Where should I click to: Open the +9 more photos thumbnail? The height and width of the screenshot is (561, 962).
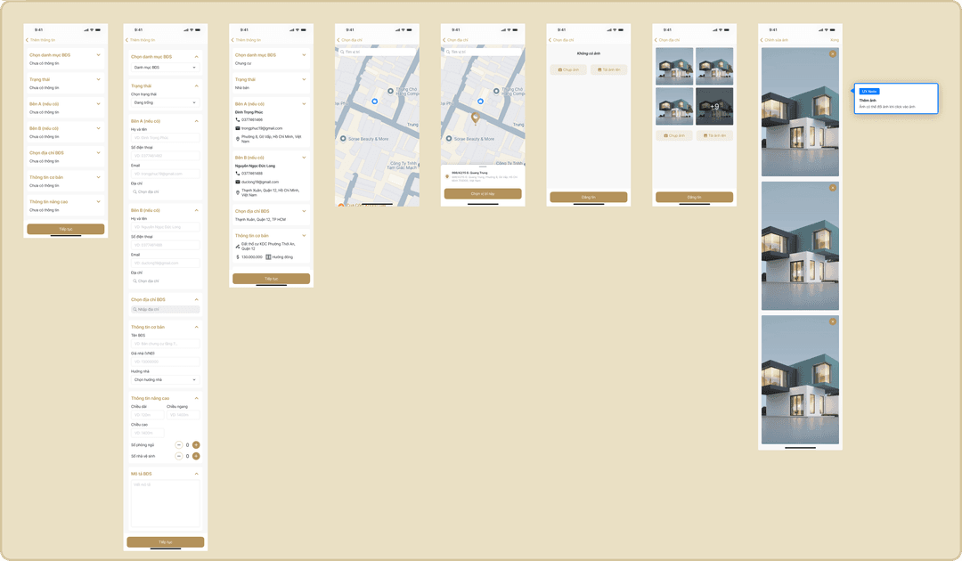[x=714, y=107]
